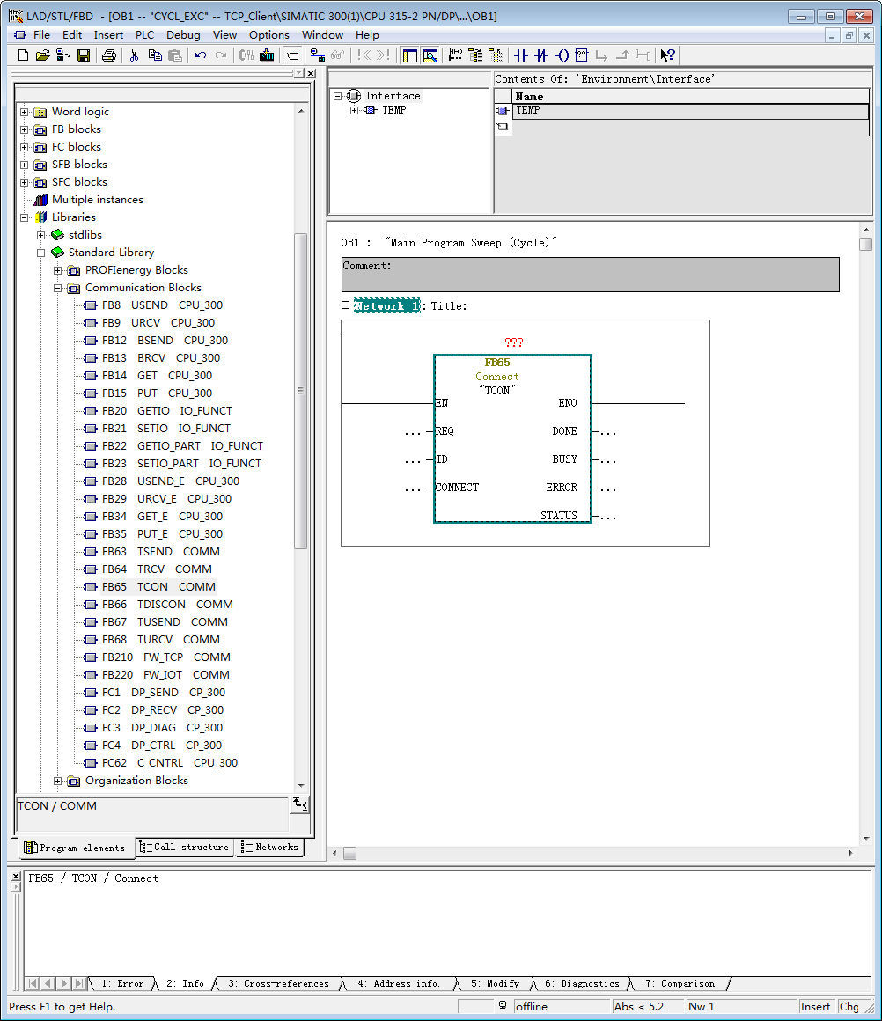Viewport: 882px width, 1021px height.
Task: Click the Undo arrow icon
Action: click(201, 55)
